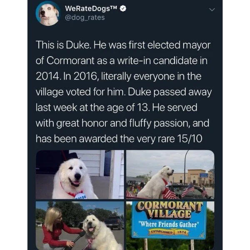This screenshot has height=250, width=250.
Task: Click Duke's black top hat
Action: pyautogui.click(x=73, y=156)
